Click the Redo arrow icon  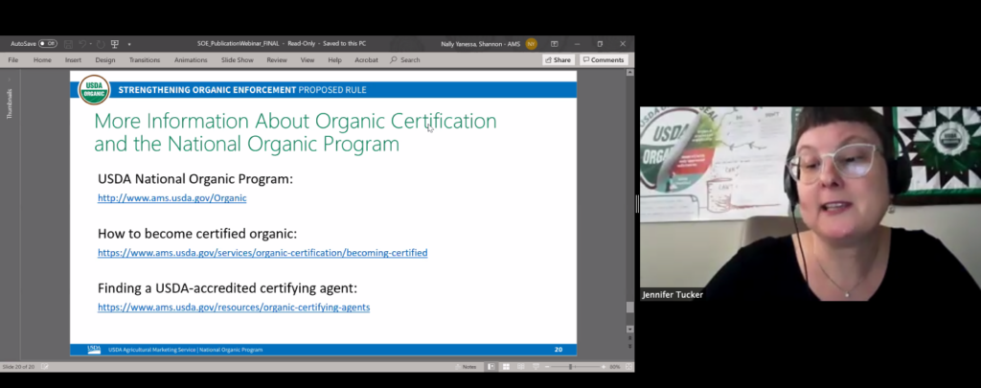click(100, 44)
